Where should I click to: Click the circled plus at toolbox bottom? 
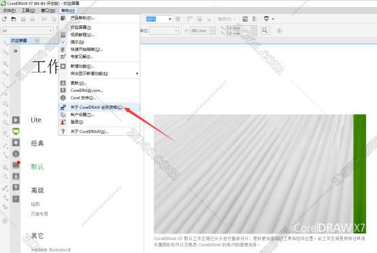5,221
